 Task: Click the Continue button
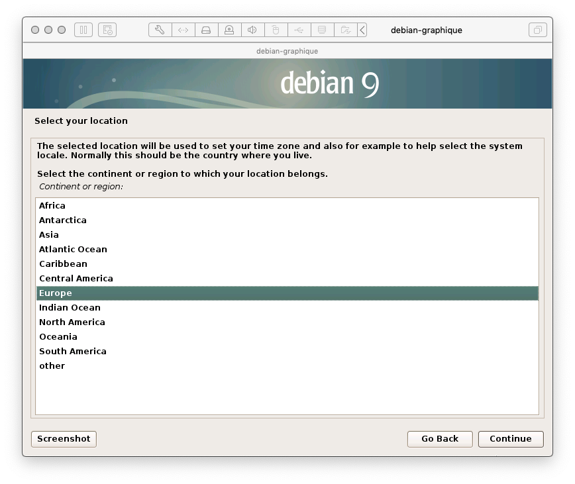point(511,439)
